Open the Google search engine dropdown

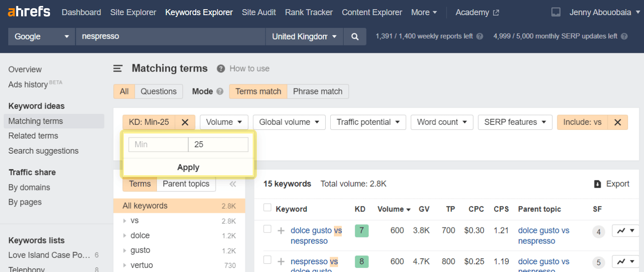42,37
